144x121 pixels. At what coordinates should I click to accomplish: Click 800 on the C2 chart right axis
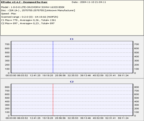(x=136, y=87)
